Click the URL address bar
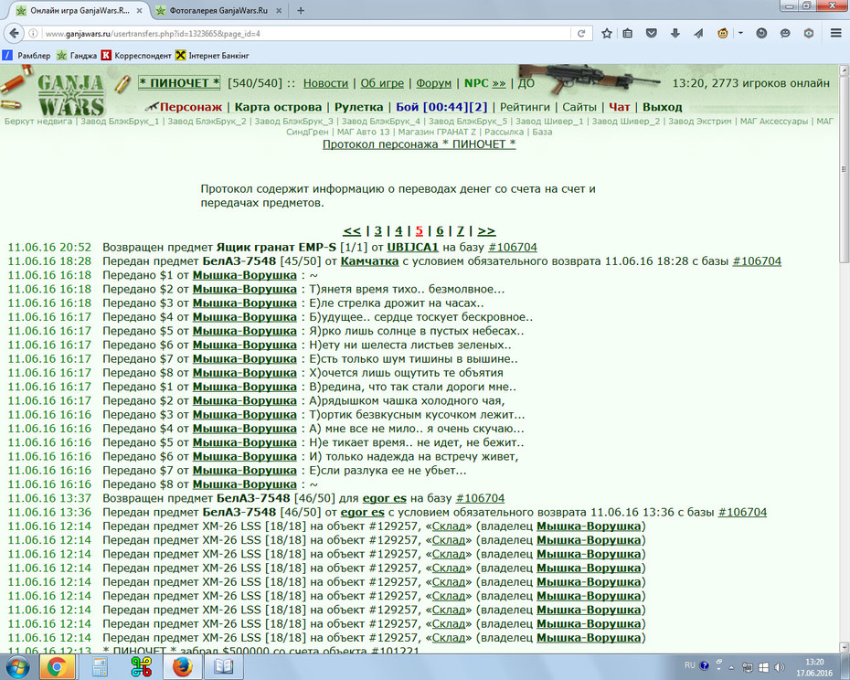The image size is (850, 680). tap(303, 34)
